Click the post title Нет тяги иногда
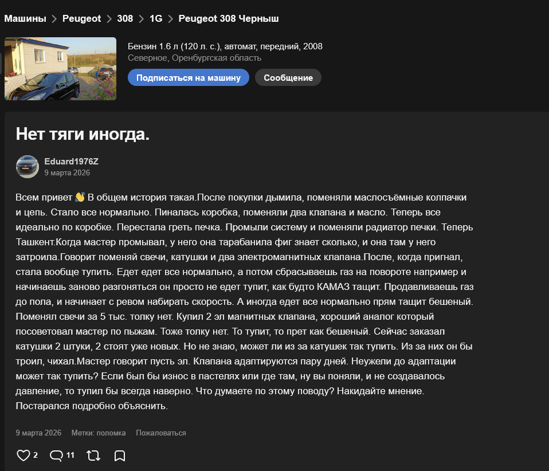The image size is (549, 471). (x=83, y=134)
